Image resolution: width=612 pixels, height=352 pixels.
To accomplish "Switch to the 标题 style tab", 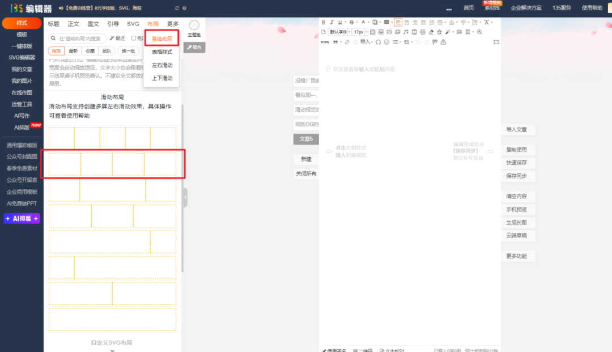I will pyautogui.click(x=53, y=24).
